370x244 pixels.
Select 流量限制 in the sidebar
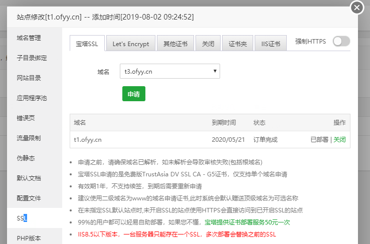(x=29, y=138)
